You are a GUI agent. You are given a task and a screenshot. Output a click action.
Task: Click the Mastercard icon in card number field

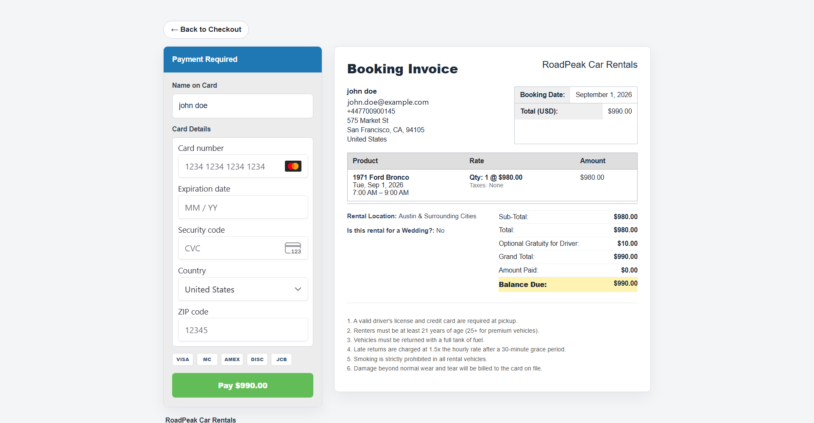[293, 166]
